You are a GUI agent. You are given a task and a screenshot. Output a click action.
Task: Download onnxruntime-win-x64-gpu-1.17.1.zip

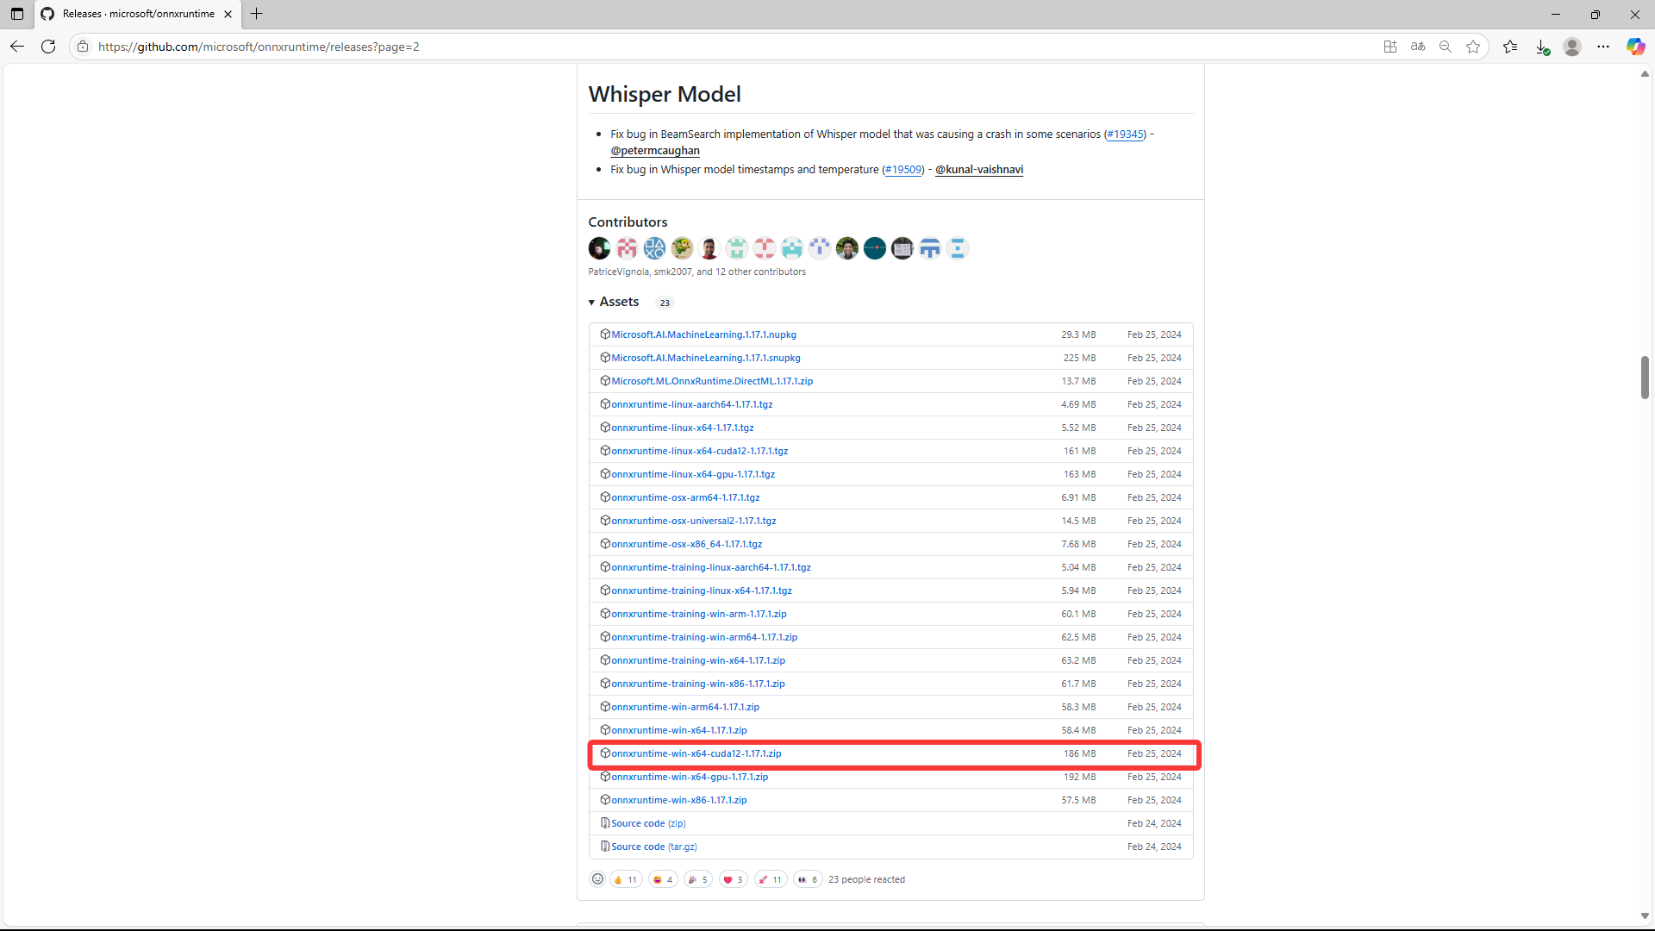[x=690, y=777]
